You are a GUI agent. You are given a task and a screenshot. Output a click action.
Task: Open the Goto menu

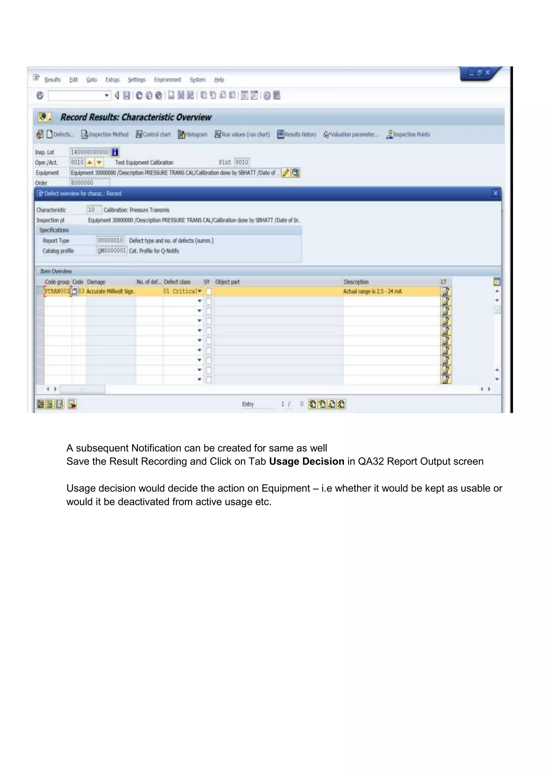coord(92,80)
